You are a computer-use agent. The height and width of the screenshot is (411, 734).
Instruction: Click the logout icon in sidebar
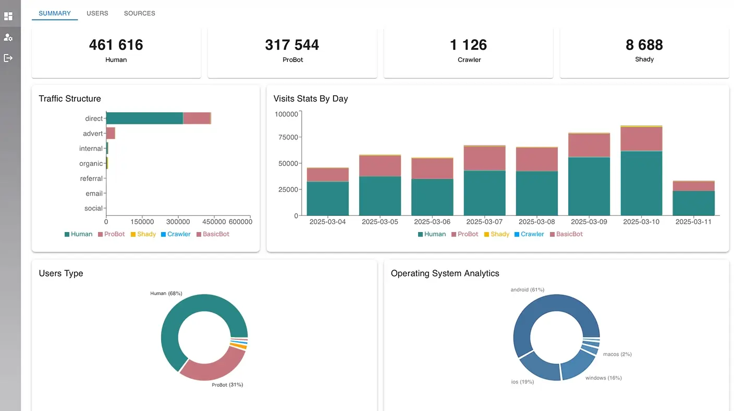(8, 58)
